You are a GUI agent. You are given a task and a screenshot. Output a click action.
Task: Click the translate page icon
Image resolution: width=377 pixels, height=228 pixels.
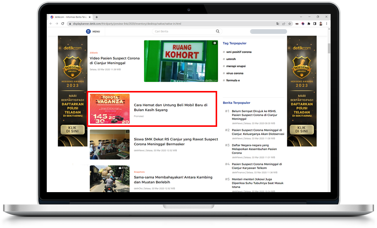(x=278, y=23)
